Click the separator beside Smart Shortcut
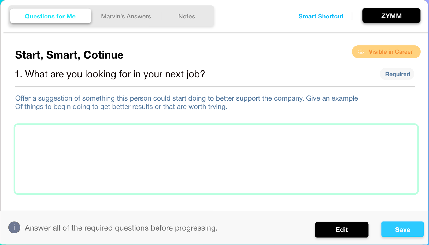Image resolution: width=429 pixels, height=245 pixels. click(x=352, y=16)
